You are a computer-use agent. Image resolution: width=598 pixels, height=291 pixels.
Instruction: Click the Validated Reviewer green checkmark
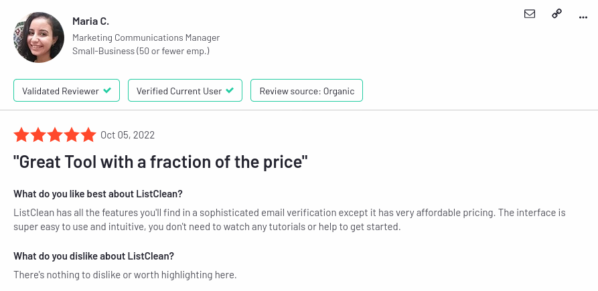point(107,90)
